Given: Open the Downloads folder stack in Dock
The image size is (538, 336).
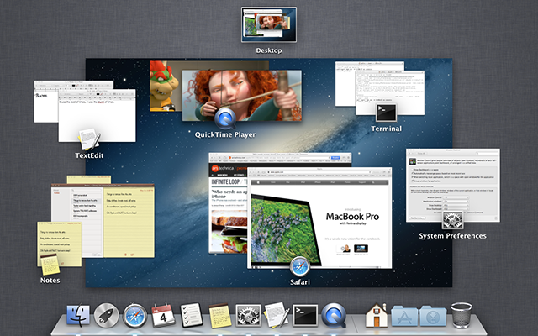Looking at the screenshot, I should point(433,316).
